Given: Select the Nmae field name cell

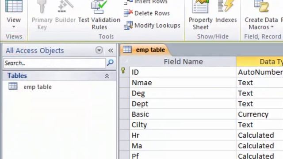Looking at the screenshot, I should [183, 83].
